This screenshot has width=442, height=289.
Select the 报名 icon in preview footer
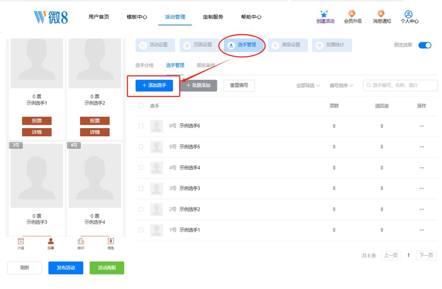110,241
